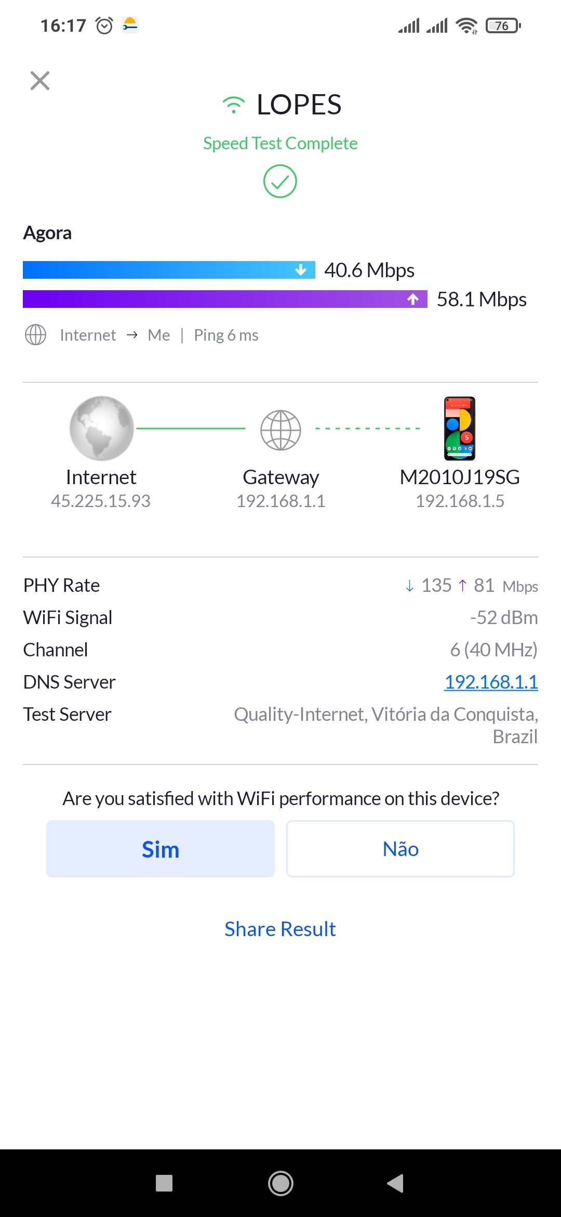
Task: Tap the battery indicator in status bar
Action: coord(502,25)
